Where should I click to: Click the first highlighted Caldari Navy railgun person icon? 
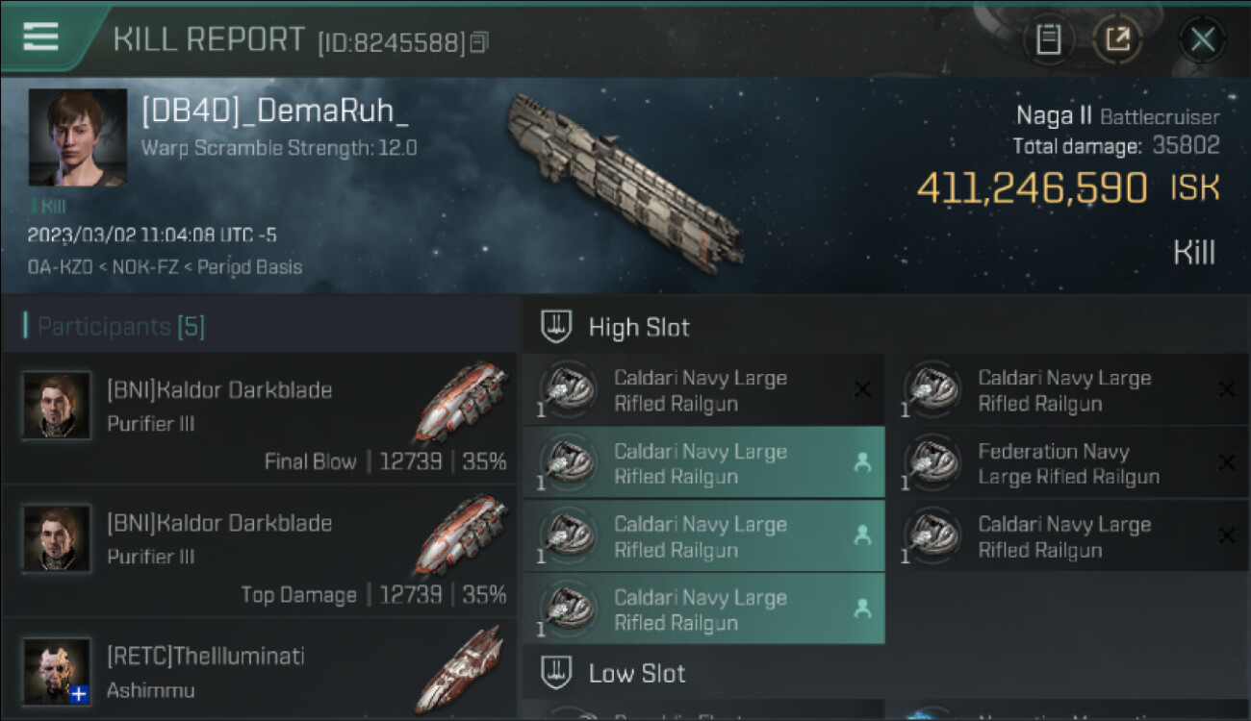[862, 463]
